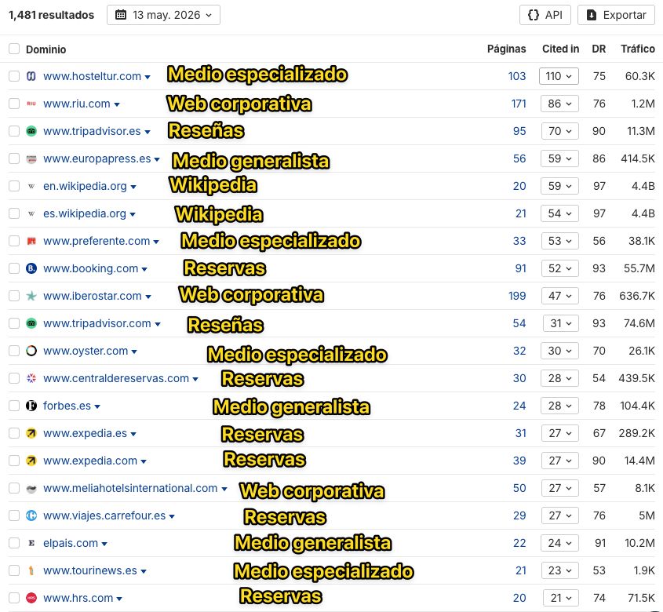Toggle the select-all checkbox beside Dominio

[14, 49]
